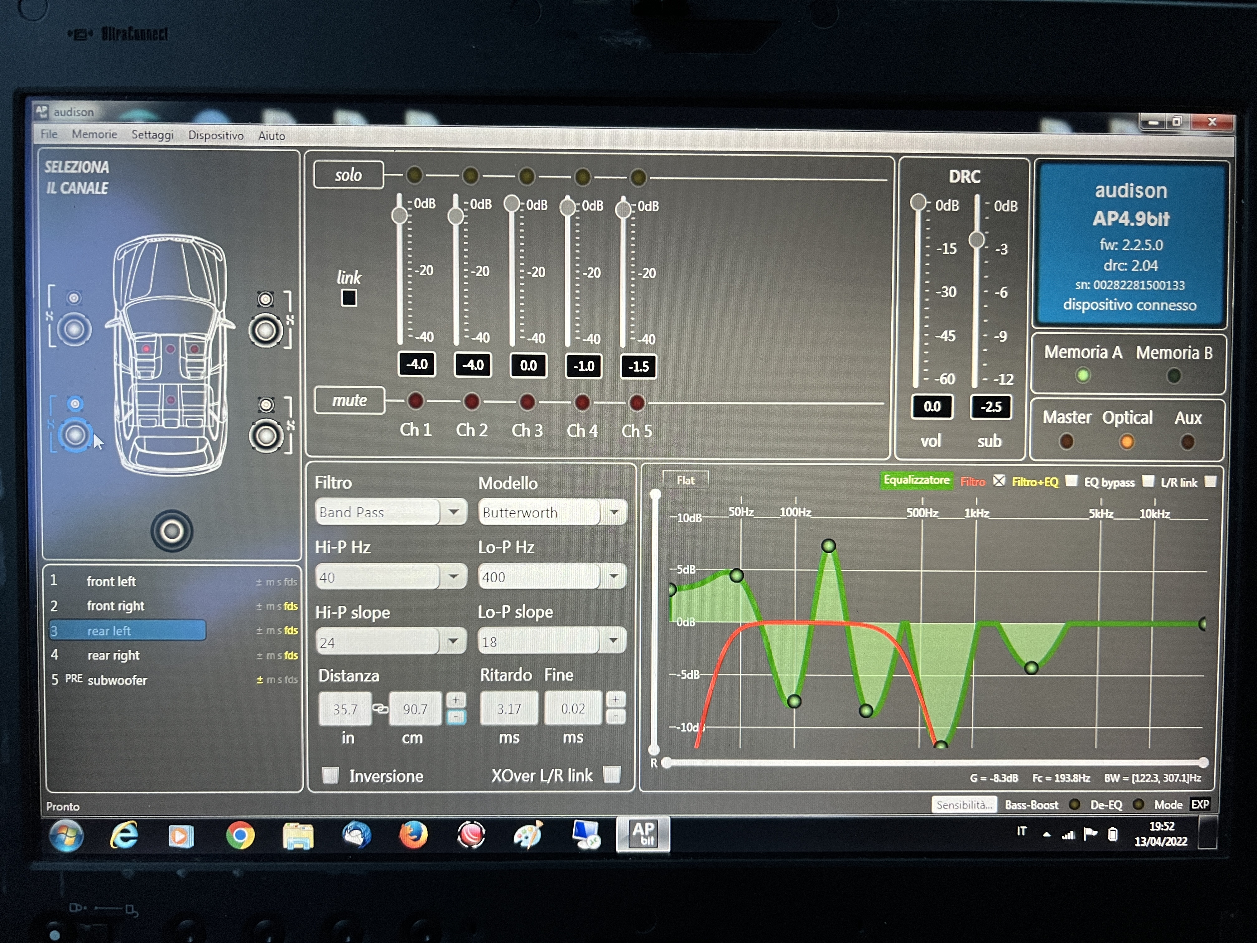Click the Sensibilità button
This screenshot has height=943, width=1257.
(964, 804)
